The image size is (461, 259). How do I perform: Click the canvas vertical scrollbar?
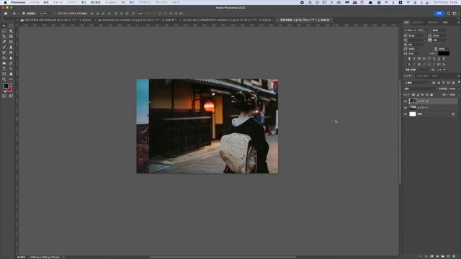[x=400, y=132]
